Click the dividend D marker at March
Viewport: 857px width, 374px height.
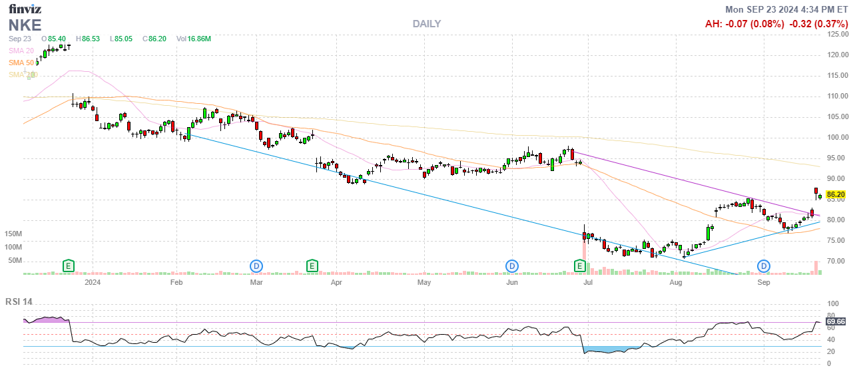tap(256, 266)
